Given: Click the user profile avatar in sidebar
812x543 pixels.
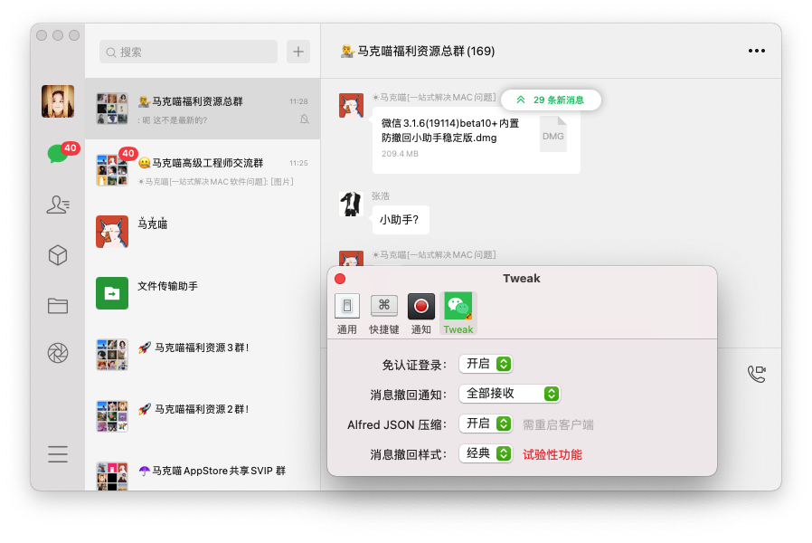Looking at the screenshot, I should 58,101.
